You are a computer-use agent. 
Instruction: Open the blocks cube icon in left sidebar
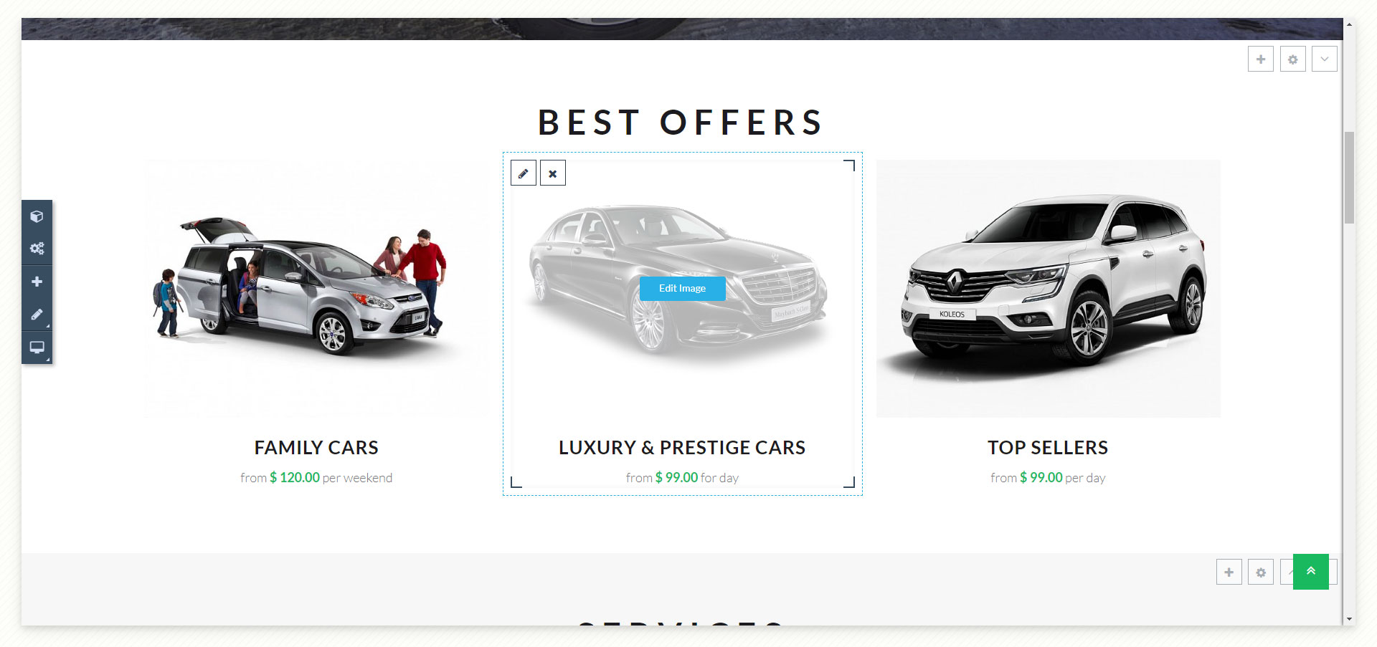click(37, 216)
